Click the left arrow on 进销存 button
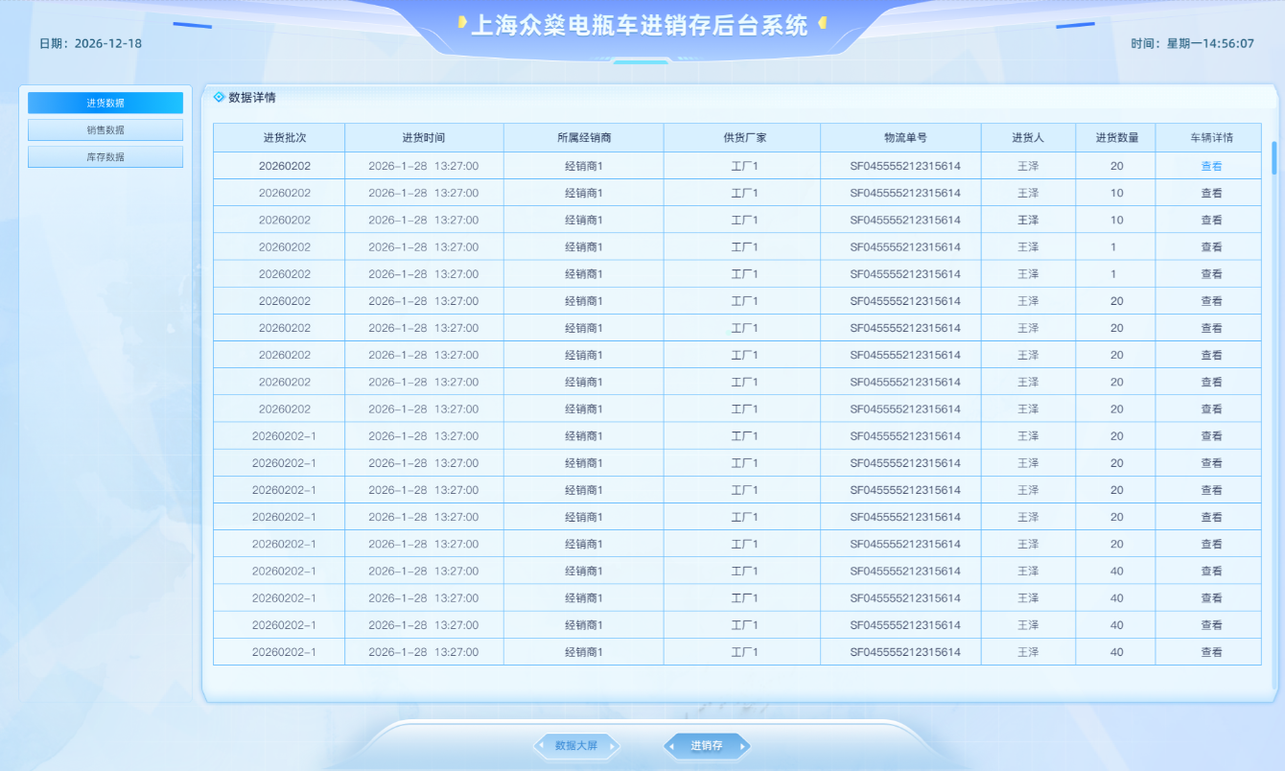 point(673,746)
